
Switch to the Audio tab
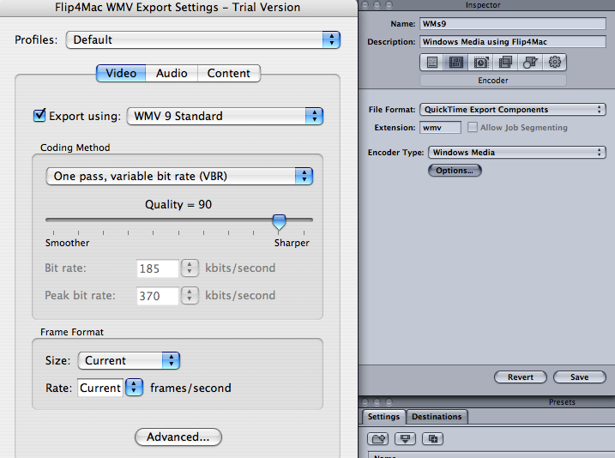point(172,73)
